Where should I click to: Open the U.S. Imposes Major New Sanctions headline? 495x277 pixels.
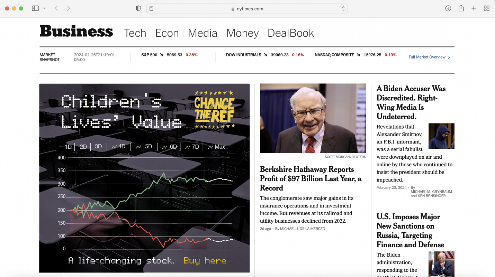tap(411, 231)
